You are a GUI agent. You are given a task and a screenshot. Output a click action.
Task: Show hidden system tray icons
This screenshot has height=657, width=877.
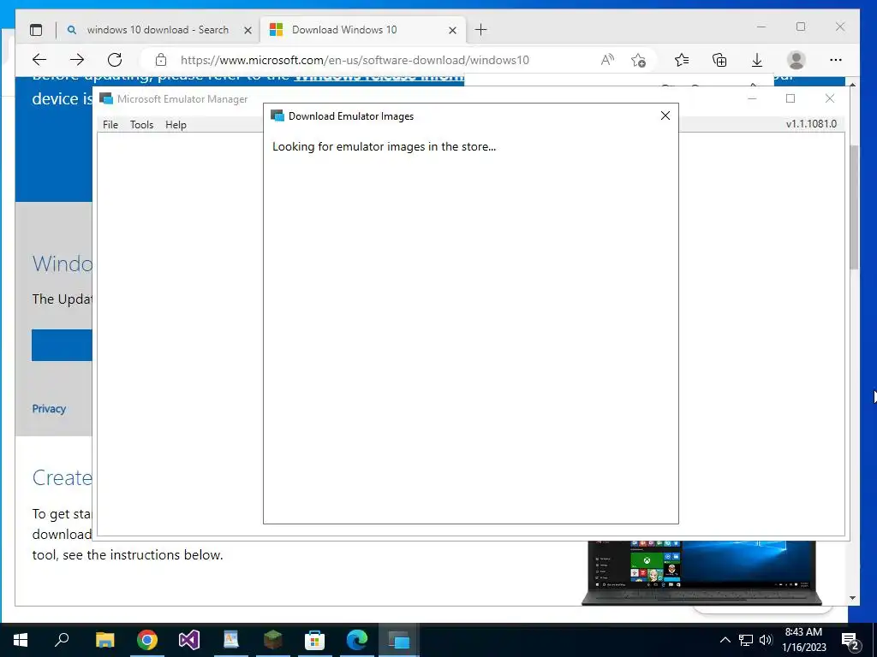tap(725, 640)
